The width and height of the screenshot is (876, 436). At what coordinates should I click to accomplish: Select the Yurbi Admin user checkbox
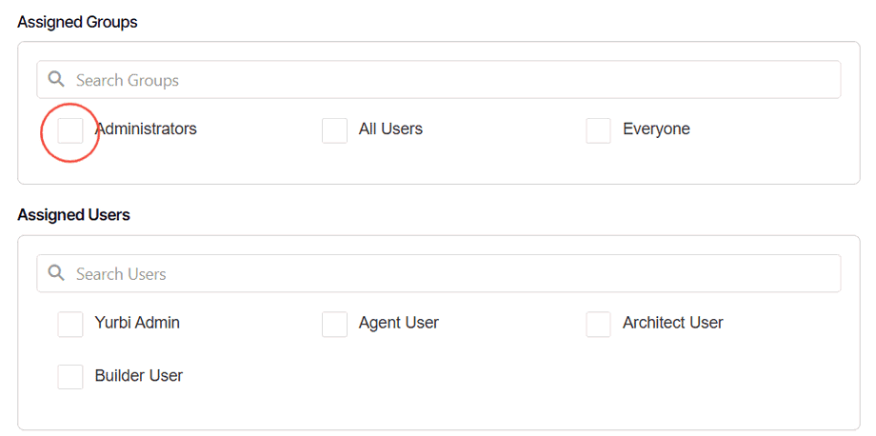click(x=70, y=324)
